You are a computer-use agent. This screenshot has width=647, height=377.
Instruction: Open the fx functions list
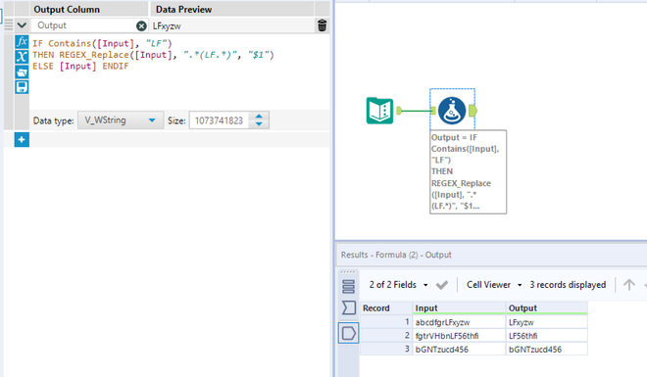[x=22, y=41]
